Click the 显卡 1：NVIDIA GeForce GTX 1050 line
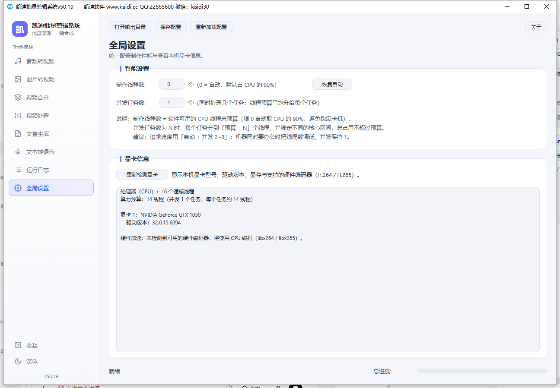The image size is (560, 388). click(x=160, y=215)
